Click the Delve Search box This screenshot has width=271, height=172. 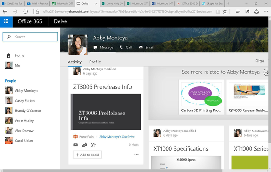(x=30, y=37)
